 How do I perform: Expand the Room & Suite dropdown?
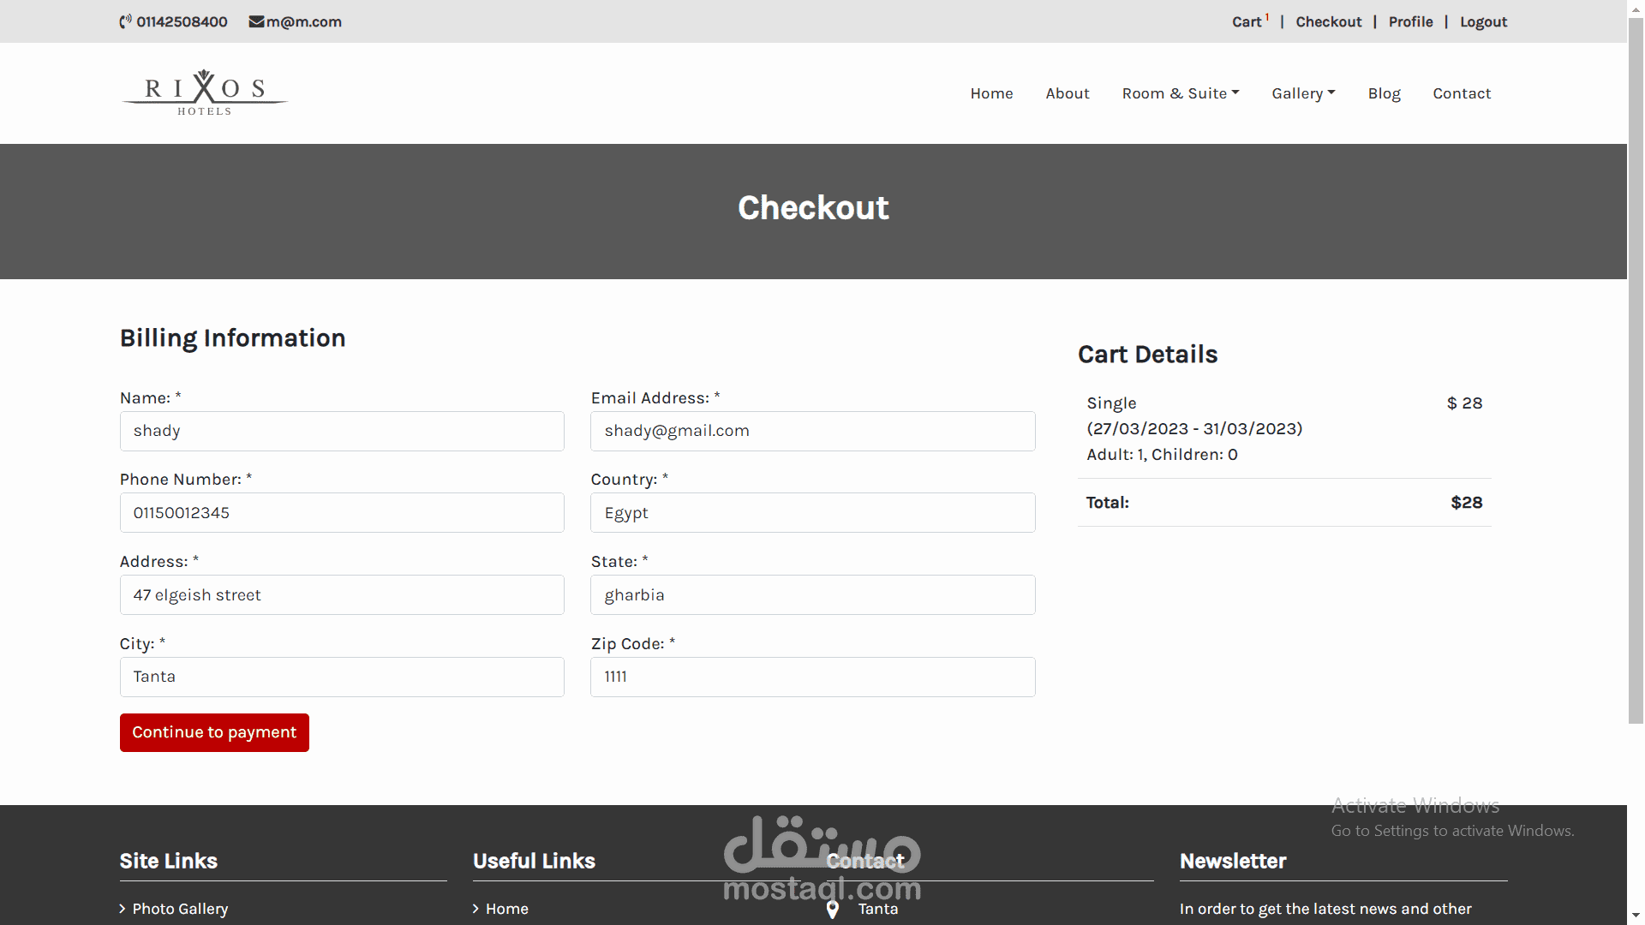click(1180, 93)
